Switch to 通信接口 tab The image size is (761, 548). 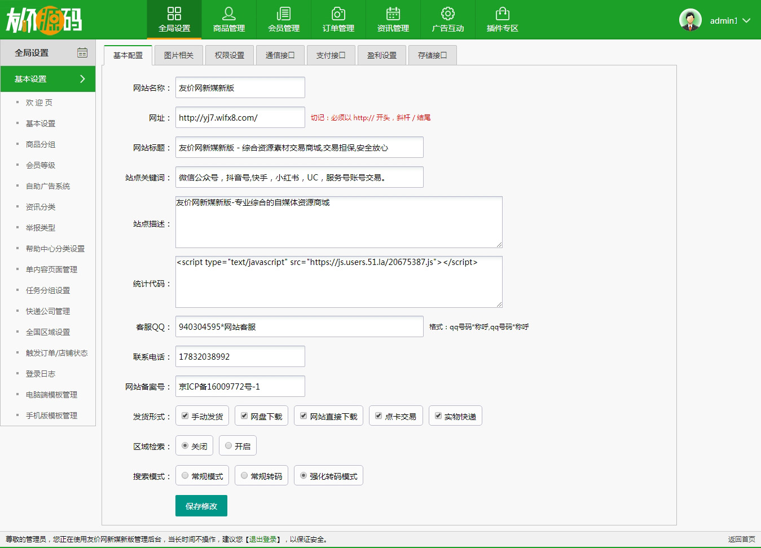(280, 55)
